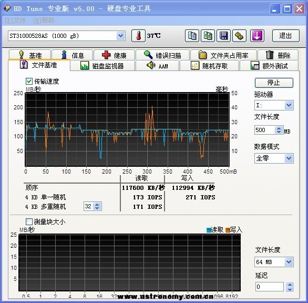
Task: Enable the 测量块大小 checkbox
Action: tap(29, 221)
